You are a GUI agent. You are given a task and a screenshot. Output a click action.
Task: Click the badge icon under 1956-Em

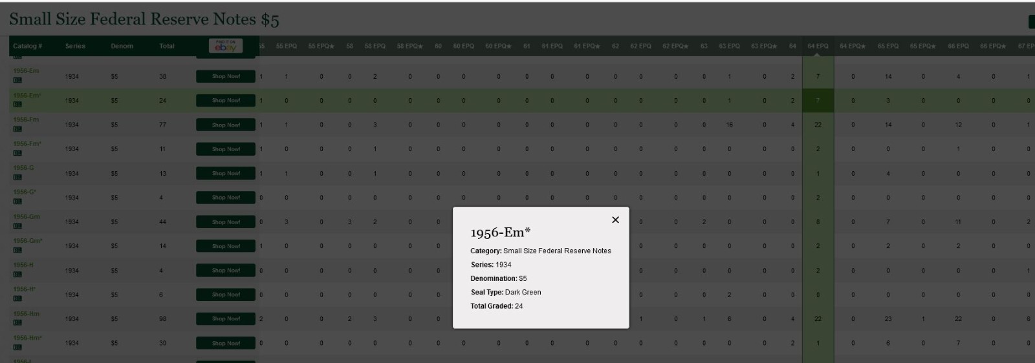click(17, 79)
